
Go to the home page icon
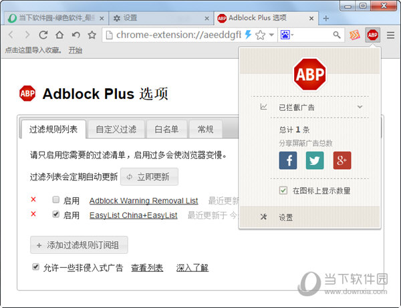(59, 35)
